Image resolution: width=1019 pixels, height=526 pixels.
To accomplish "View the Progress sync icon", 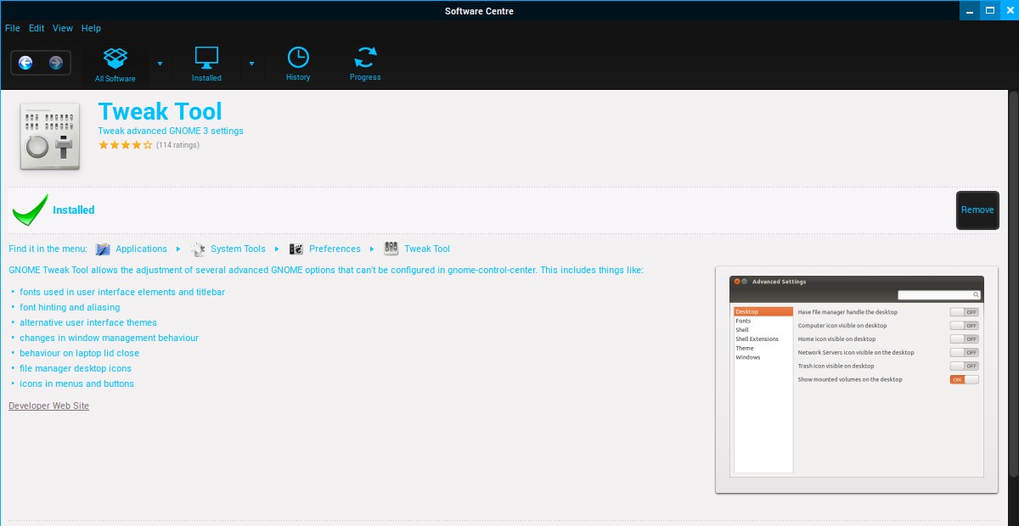I will (365, 64).
